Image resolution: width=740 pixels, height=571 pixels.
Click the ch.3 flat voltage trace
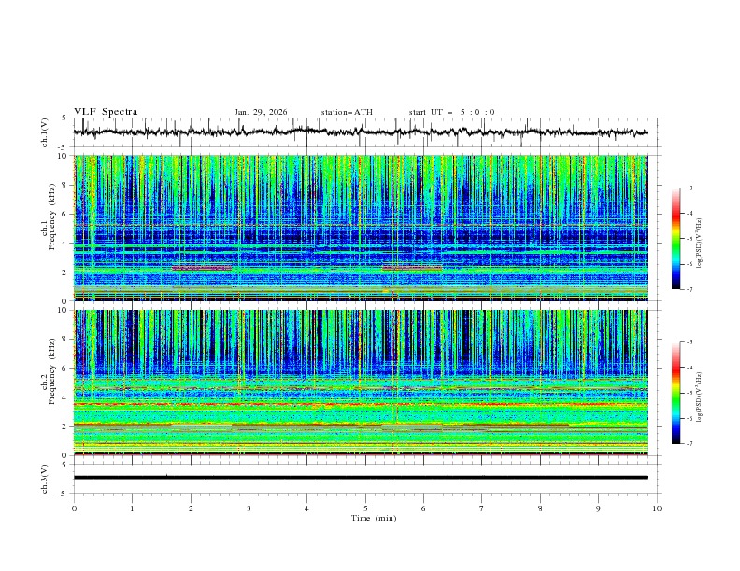360,478
